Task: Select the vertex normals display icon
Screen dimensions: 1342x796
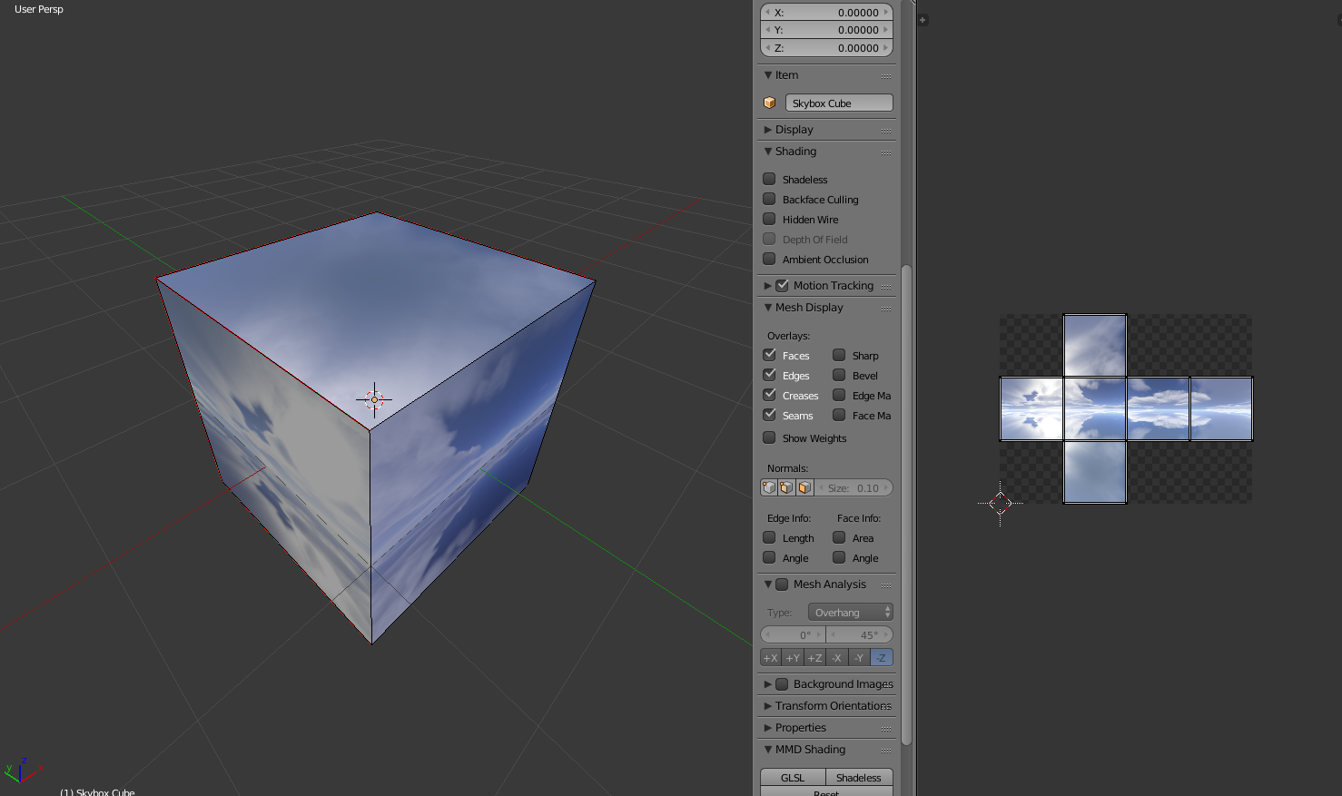Action: coord(768,487)
